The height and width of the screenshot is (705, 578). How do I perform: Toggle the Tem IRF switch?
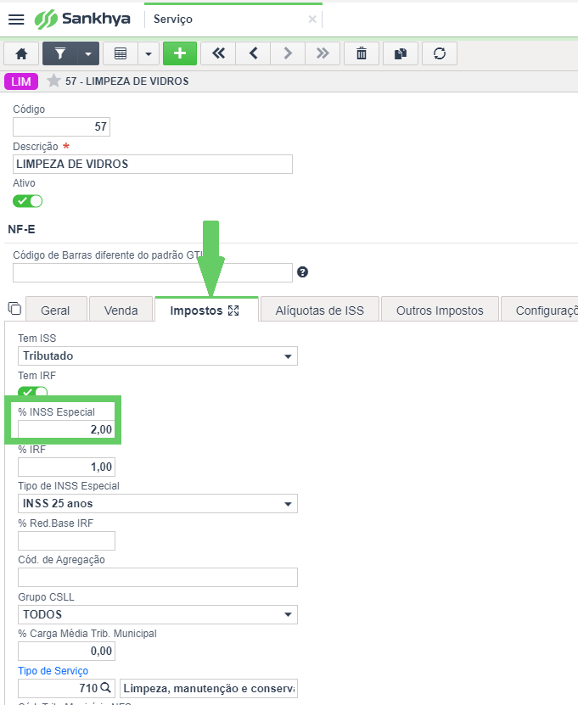click(x=32, y=392)
